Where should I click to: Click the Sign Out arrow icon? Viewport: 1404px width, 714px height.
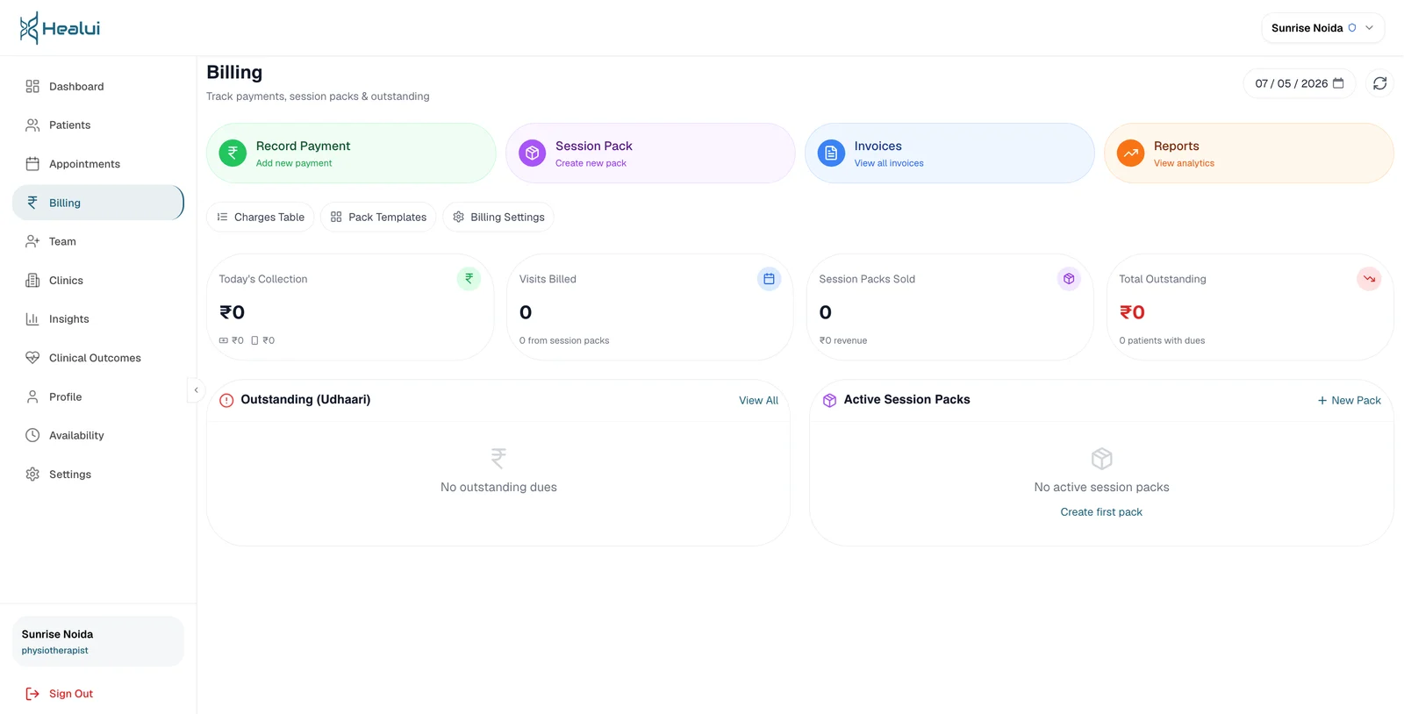[x=32, y=694]
